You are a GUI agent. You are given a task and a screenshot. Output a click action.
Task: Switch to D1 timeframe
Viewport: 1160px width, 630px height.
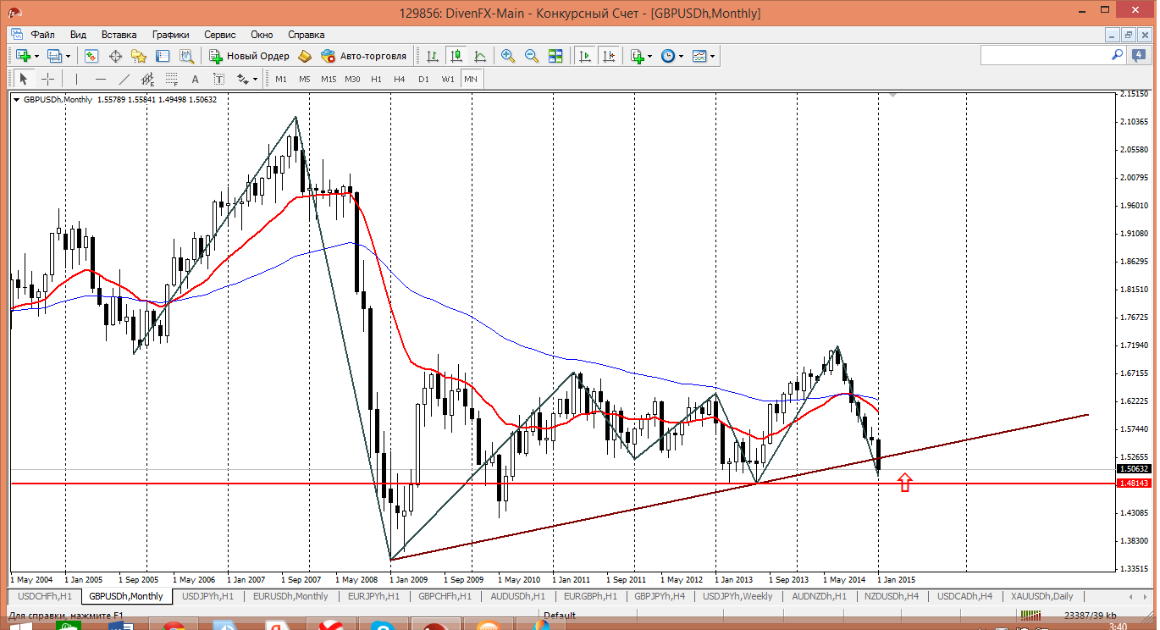point(423,79)
